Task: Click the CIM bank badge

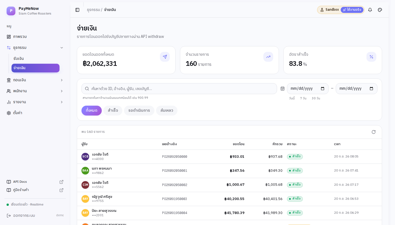Action: point(85,185)
